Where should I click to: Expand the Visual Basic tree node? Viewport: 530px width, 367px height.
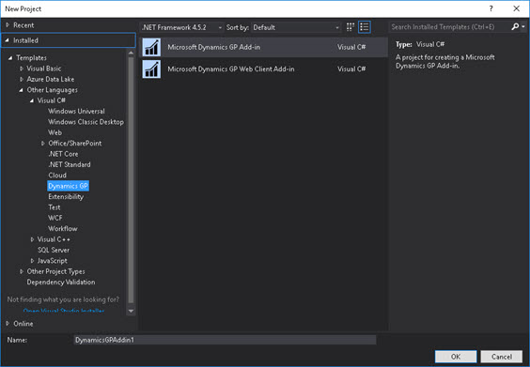coord(22,69)
